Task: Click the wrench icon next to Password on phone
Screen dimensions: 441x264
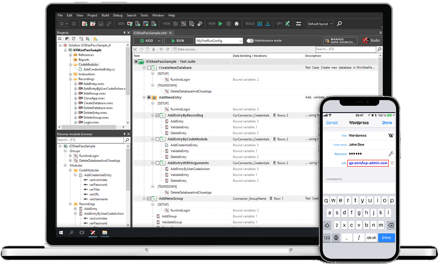Action: tap(391, 153)
